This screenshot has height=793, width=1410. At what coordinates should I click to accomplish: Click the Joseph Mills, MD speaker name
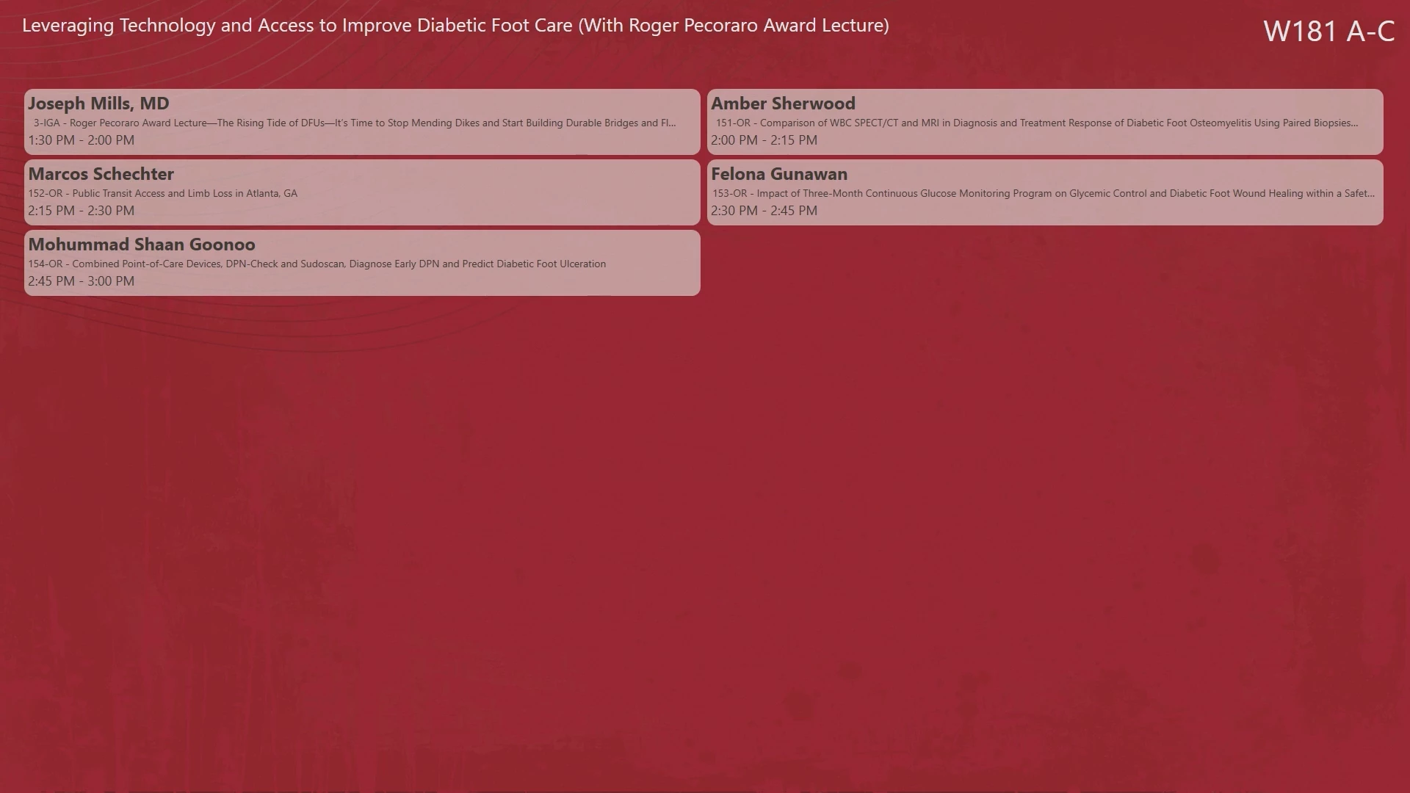click(x=98, y=104)
